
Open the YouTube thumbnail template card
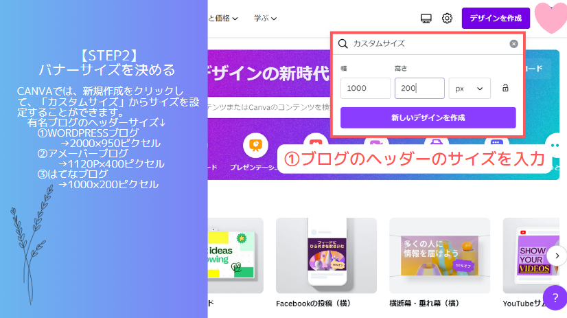(531, 255)
